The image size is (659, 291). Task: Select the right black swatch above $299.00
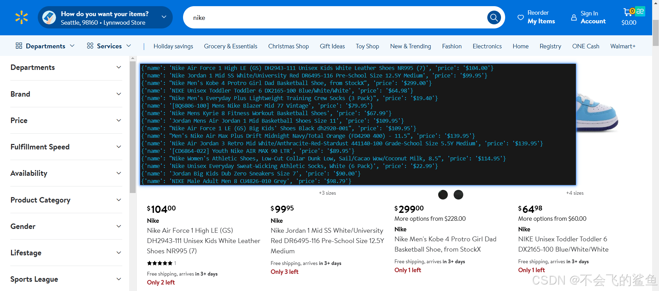[458, 195]
